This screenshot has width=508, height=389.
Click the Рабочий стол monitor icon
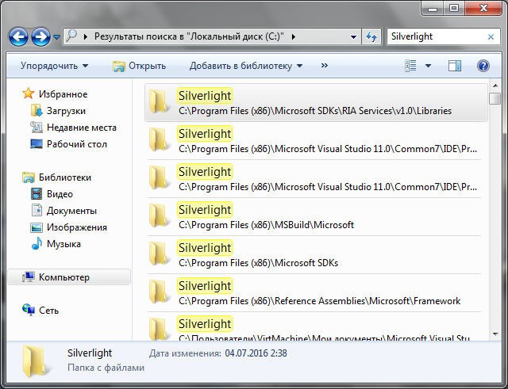click(x=37, y=143)
